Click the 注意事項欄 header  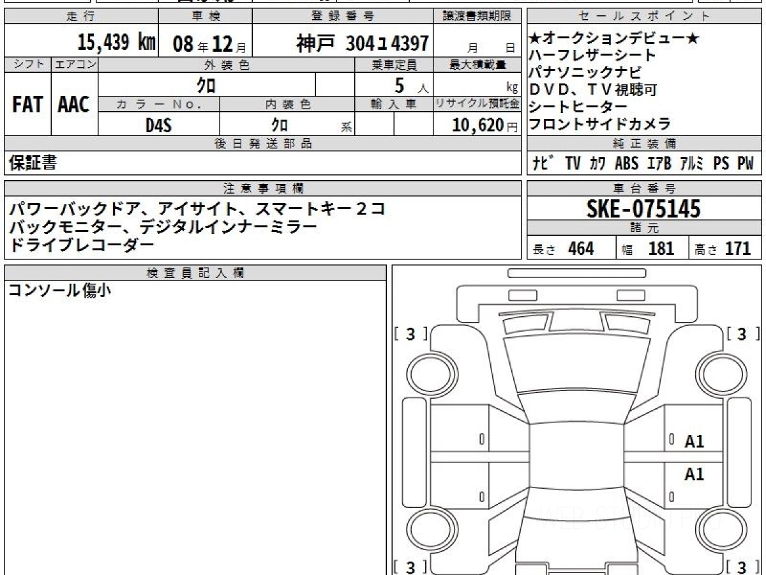[263, 188]
